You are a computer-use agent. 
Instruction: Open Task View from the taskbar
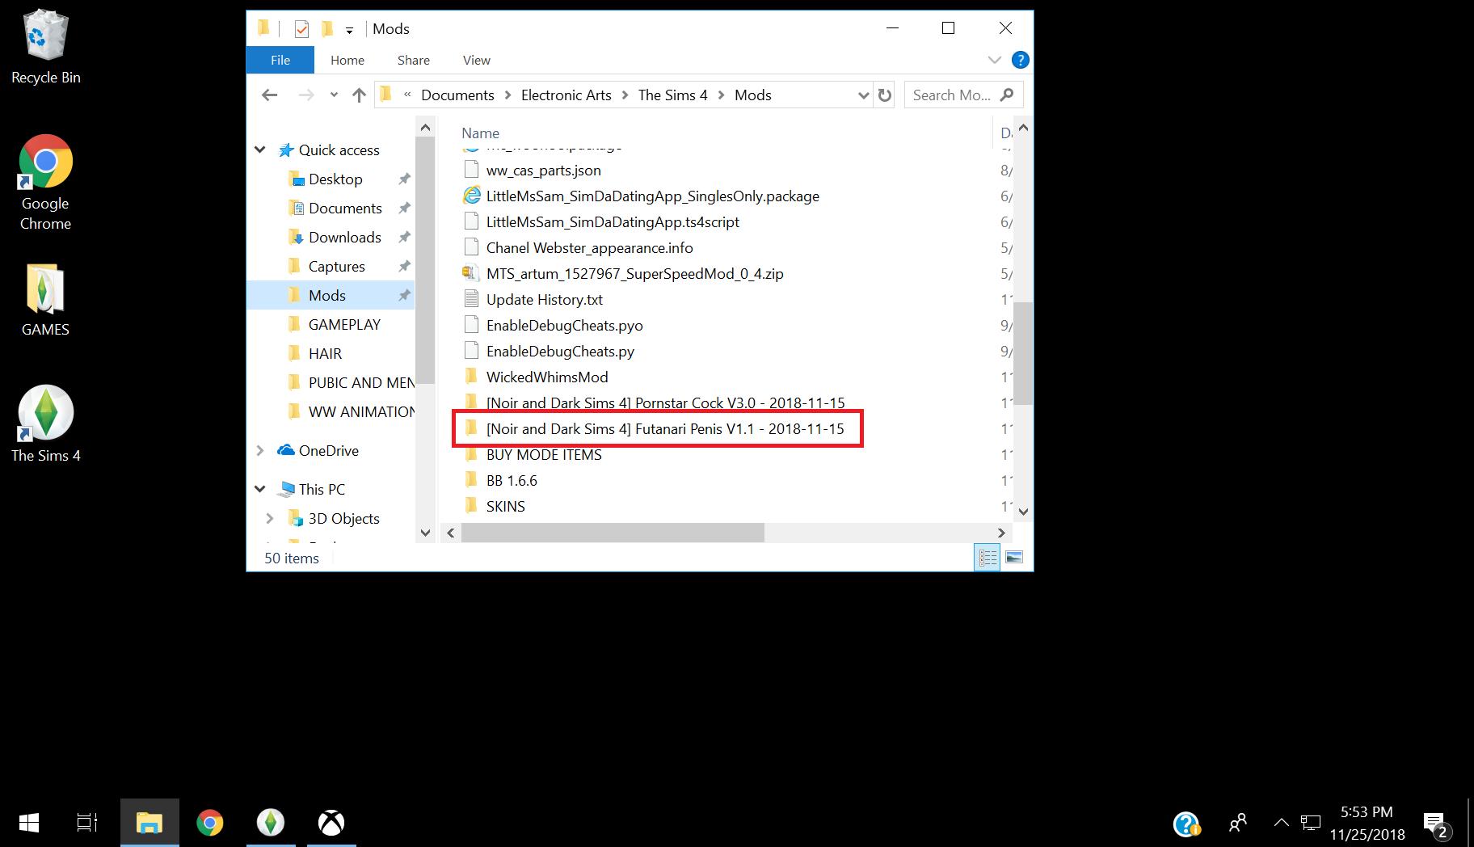coord(87,823)
